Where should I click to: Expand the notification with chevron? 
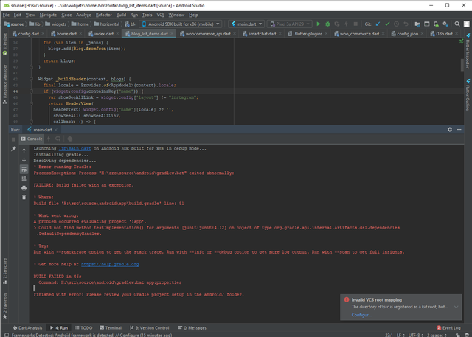coord(456,307)
